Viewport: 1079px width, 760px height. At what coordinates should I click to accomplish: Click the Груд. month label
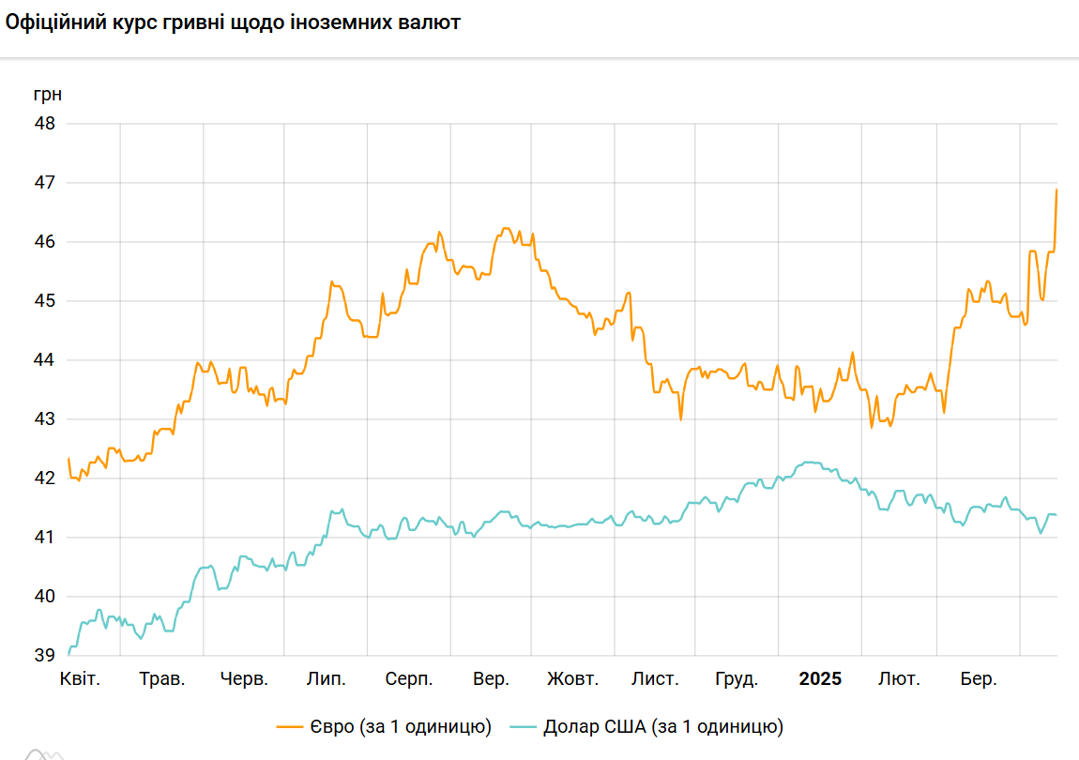(737, 679)
